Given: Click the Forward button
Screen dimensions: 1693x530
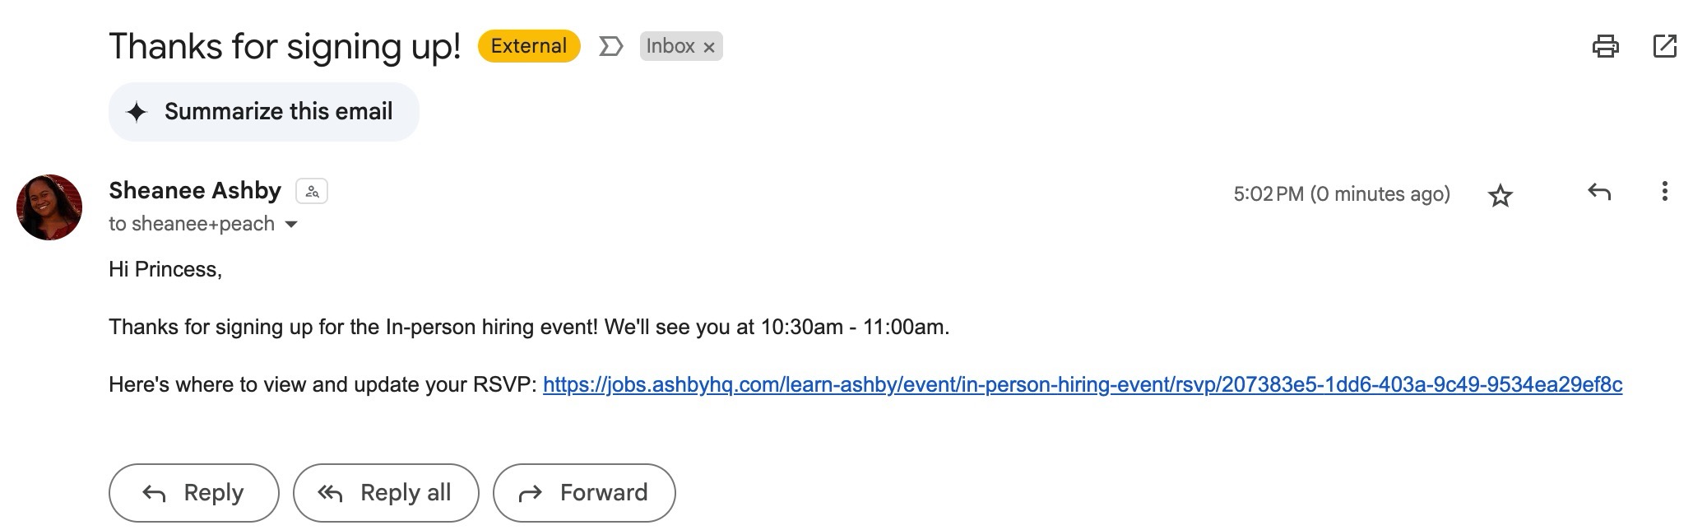Looking at the screenshot, I should coord(584,493).
